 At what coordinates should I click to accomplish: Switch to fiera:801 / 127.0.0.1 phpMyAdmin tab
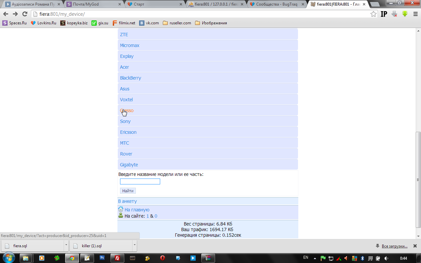click(x=216, y=4)
